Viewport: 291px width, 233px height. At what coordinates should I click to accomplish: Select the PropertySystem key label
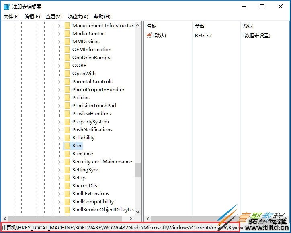[x=90, y=122]
